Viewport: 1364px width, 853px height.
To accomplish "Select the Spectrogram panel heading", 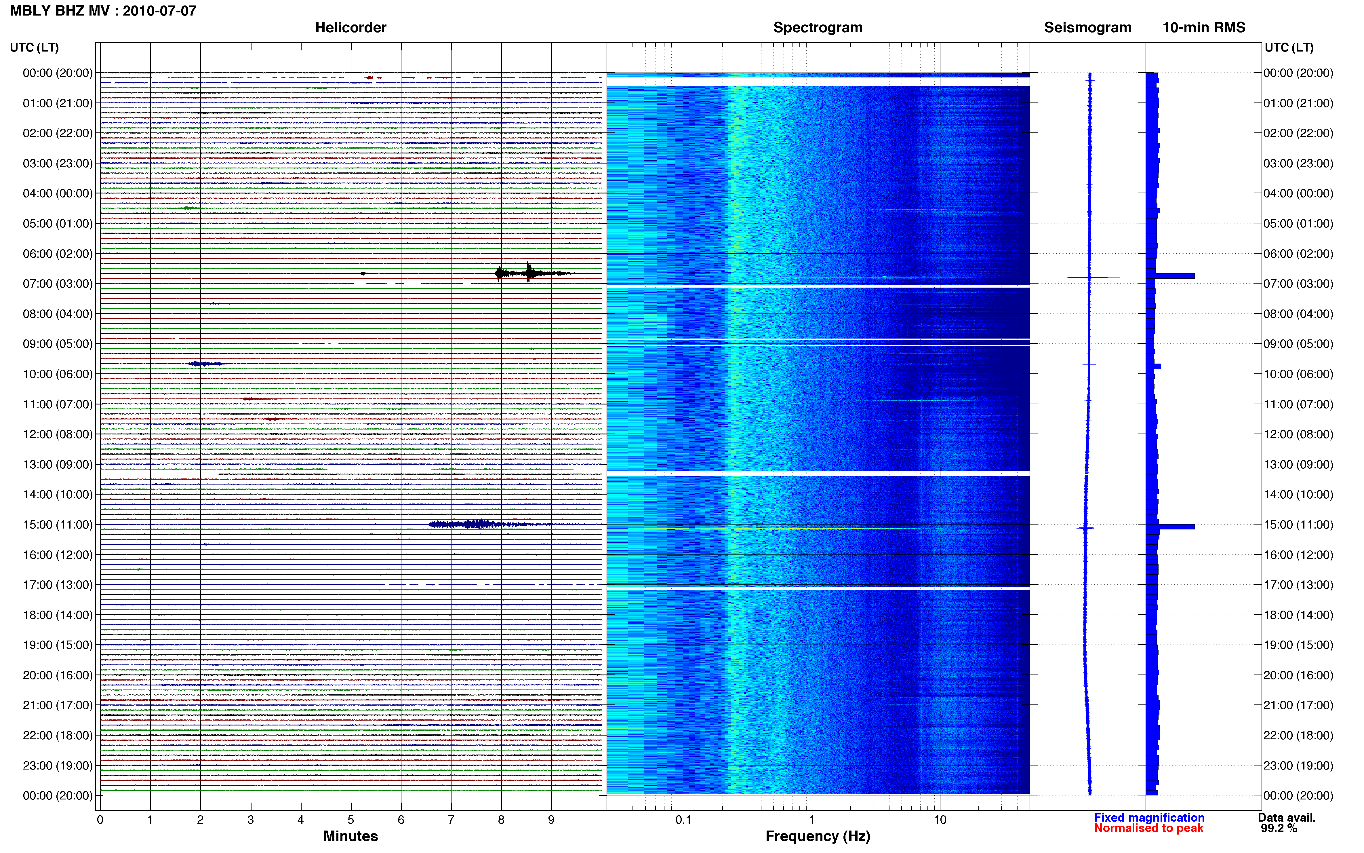I will 818,28.
